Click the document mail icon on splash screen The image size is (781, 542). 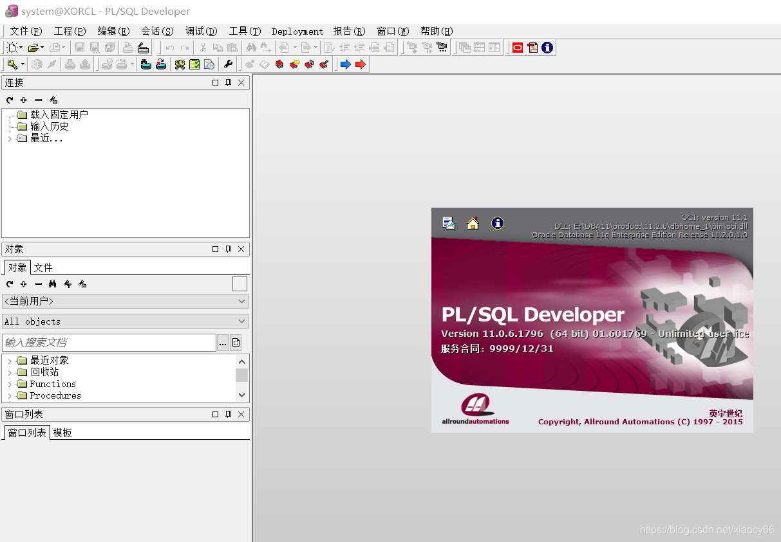449,223
